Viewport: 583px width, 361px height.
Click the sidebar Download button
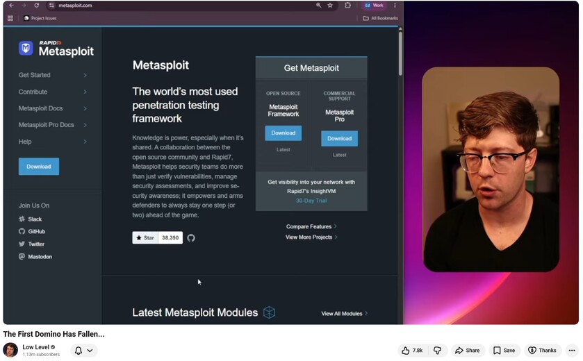39,167
